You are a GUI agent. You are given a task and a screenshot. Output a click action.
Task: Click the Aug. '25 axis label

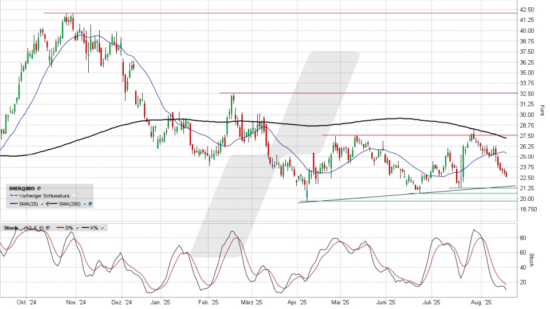tap(481, 302)
